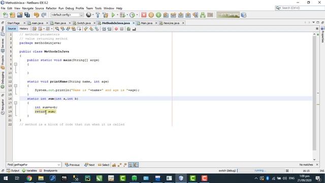Click the Undo arrow icon
The height and width of the screenshot is (183, 325).
click(37, 15)
